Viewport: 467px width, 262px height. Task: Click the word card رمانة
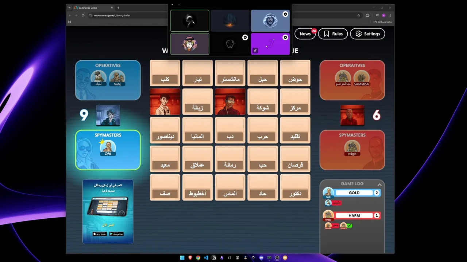pyautogui.click(x=230, y=159)
